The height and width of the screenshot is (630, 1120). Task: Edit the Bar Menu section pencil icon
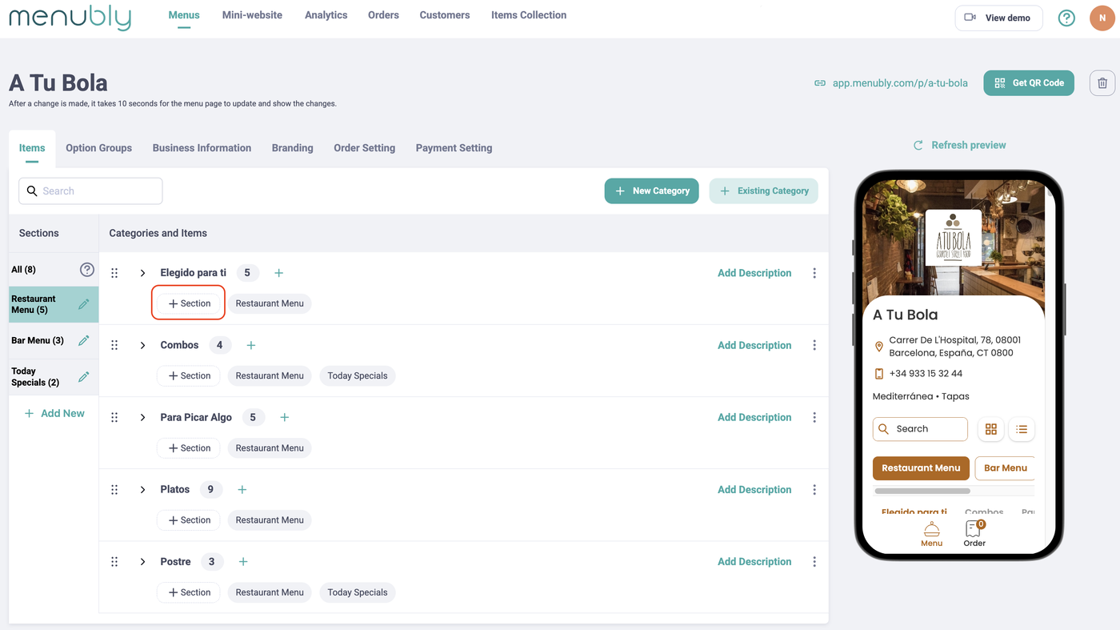[84, 340]
